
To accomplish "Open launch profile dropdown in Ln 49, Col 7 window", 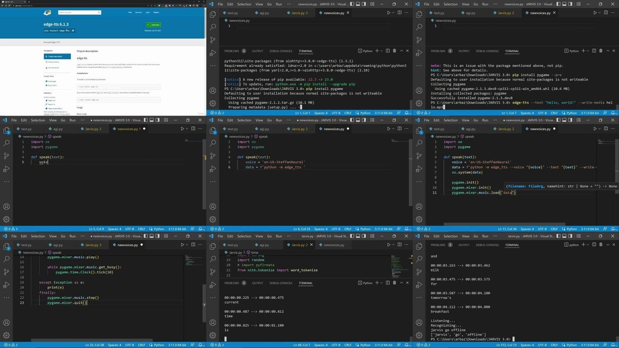I will (382, 283).
